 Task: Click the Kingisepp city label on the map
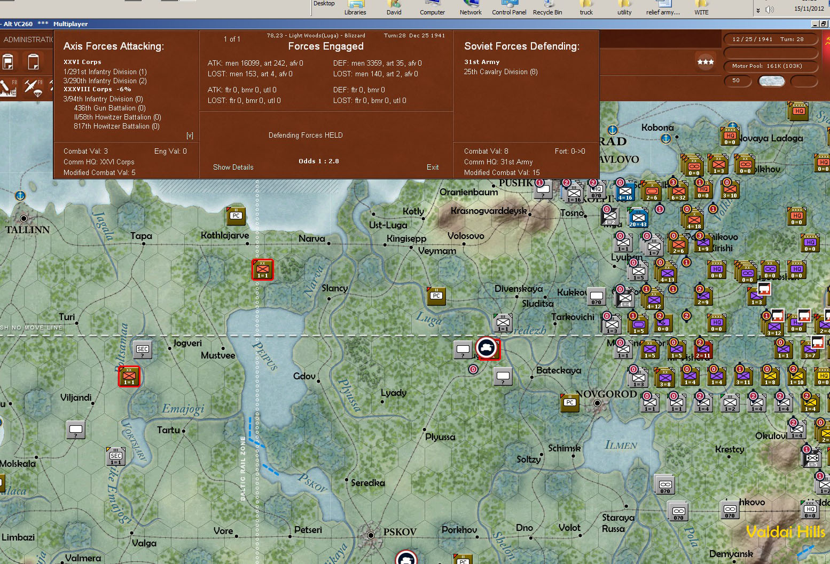pyautogui.click(x=406, y=239)
